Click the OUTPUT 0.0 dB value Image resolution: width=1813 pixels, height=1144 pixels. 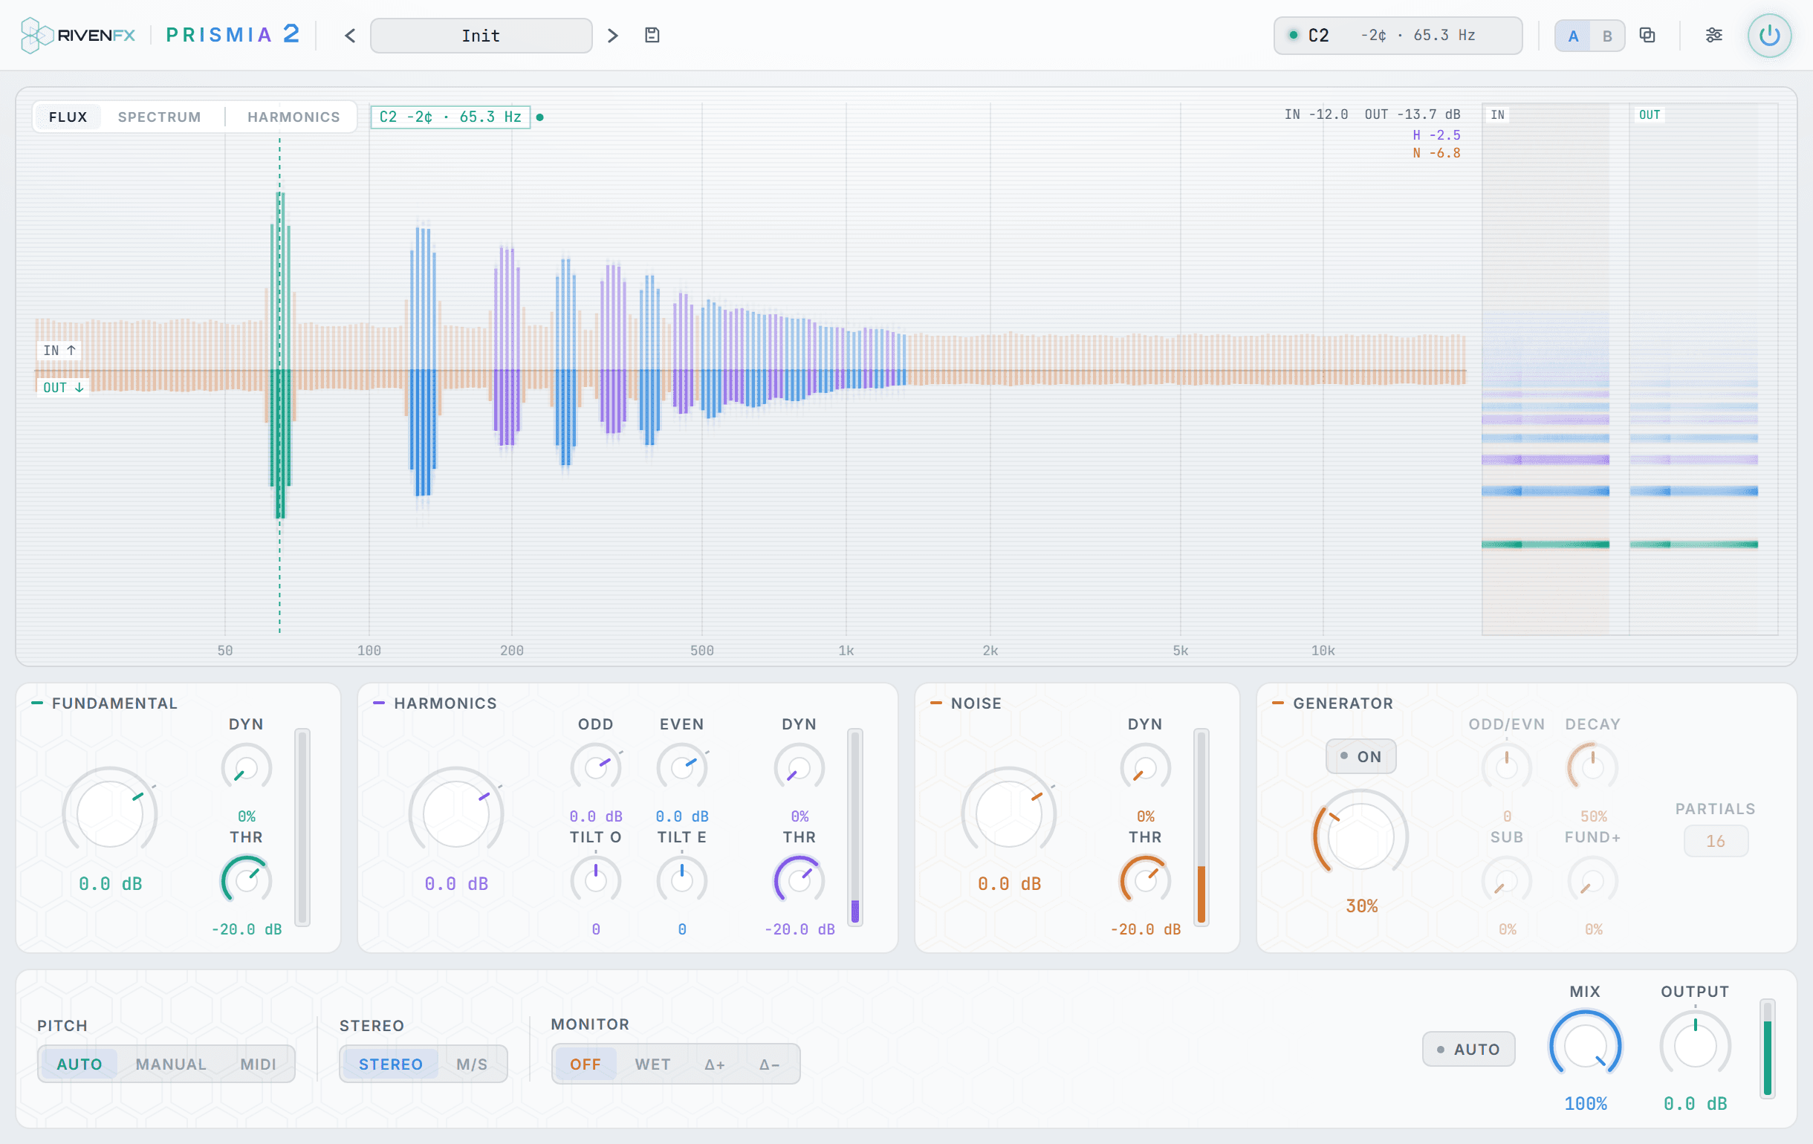pyautogui.click(x=1695, y=1104)
